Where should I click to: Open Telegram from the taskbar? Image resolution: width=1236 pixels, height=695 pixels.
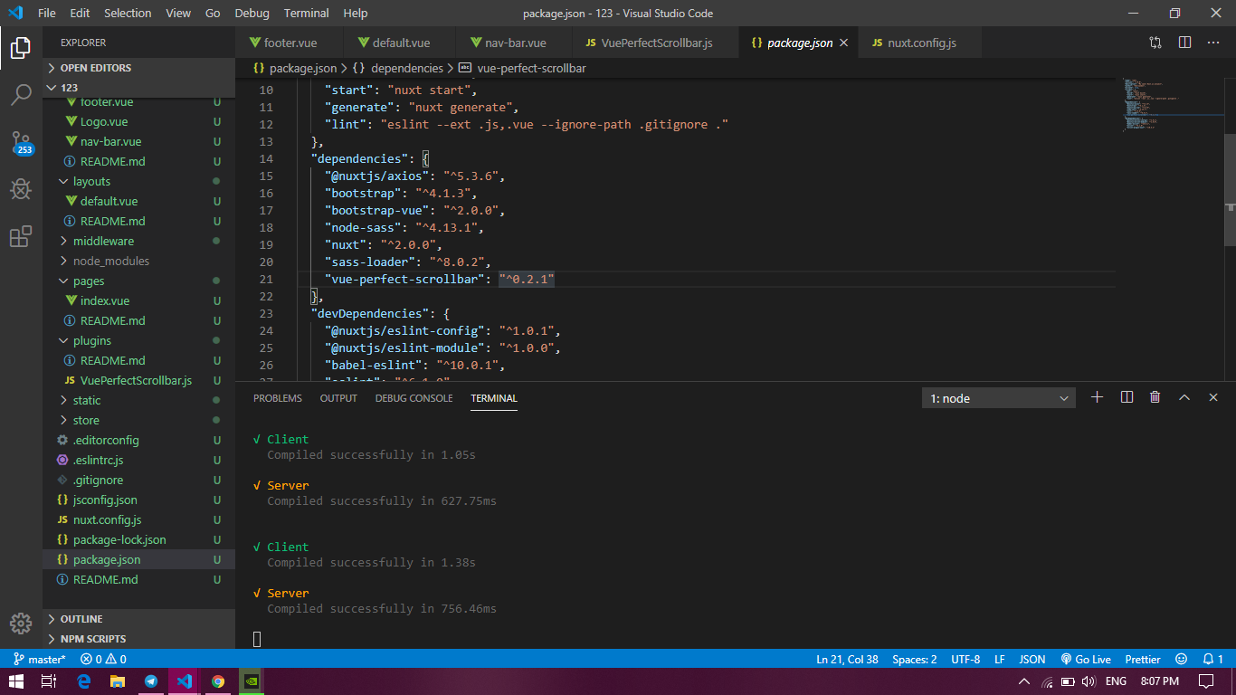click(x=150, y=681)
